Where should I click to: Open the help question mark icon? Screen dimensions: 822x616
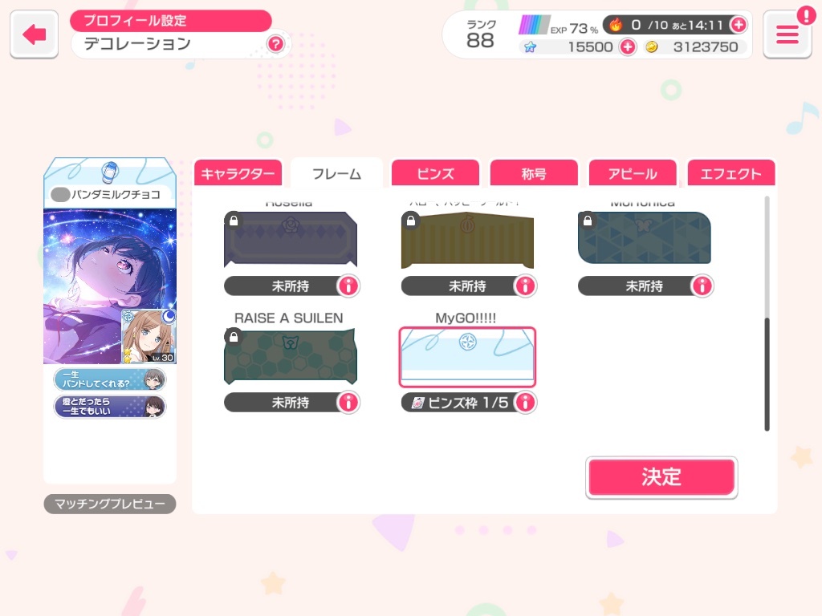click(x=275, y=44)
